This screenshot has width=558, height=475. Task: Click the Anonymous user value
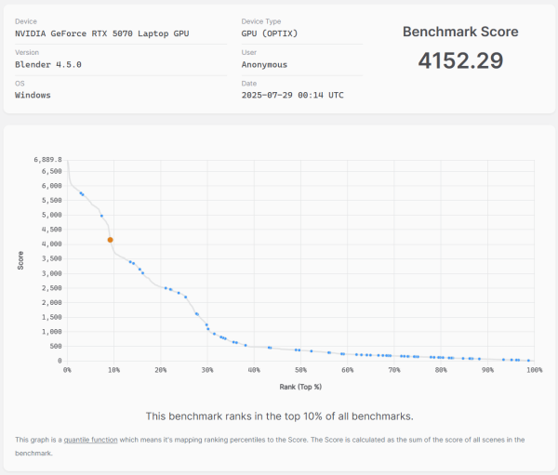coord(264,64)
